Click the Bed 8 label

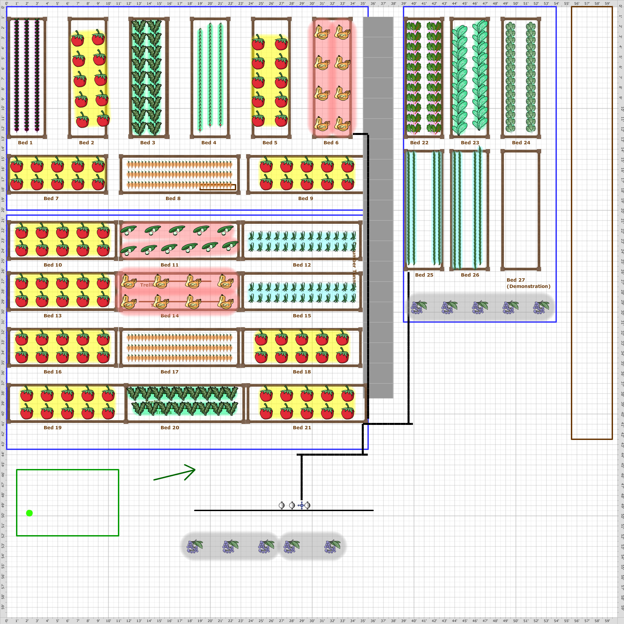pyautogui.click(x=173, y=198)
